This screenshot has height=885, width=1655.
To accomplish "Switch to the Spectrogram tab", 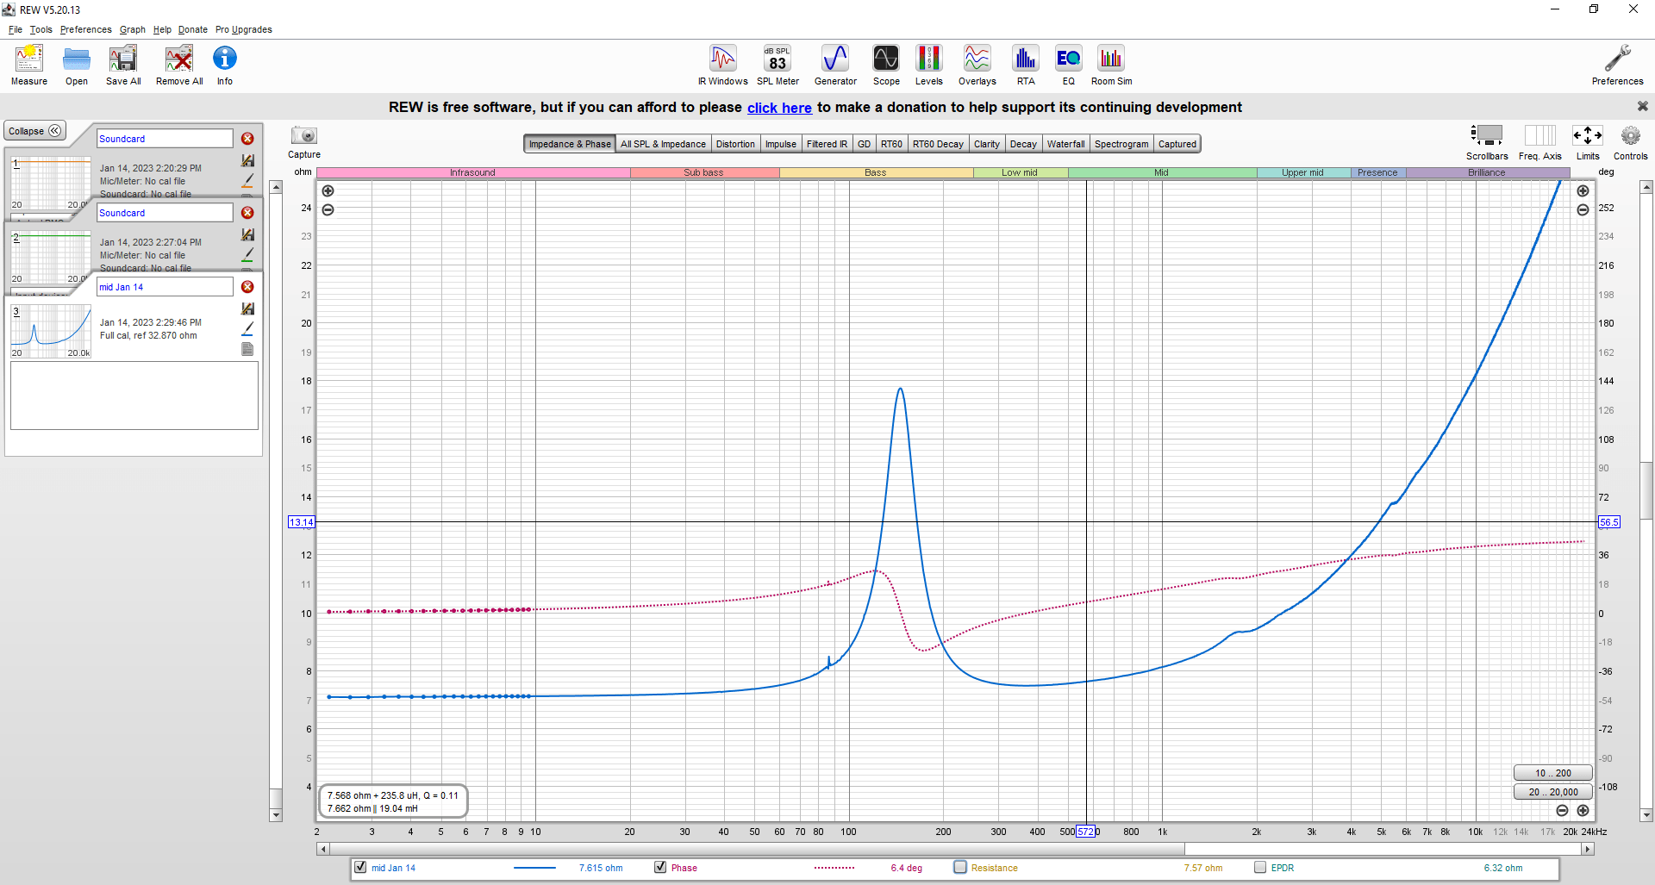I will (1121, 144).
